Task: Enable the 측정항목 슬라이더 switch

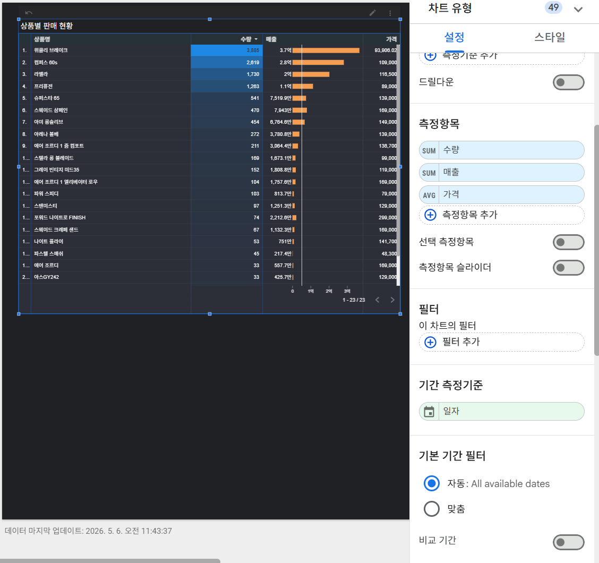Action: (x=568, y=268)
